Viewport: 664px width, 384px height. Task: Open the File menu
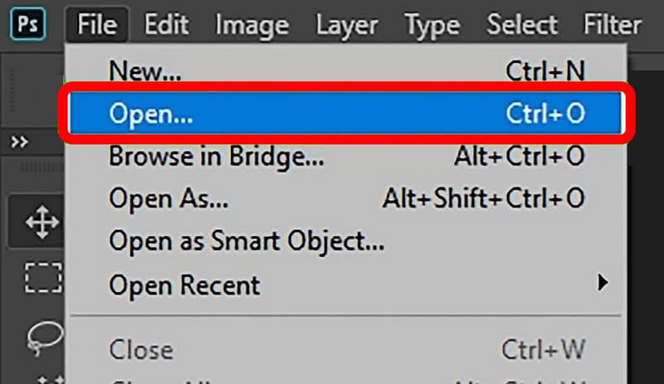click(x=96, y=24)
